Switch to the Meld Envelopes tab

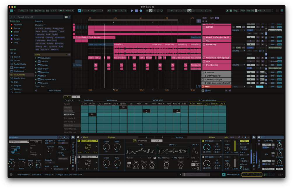[x=142, y=141]
